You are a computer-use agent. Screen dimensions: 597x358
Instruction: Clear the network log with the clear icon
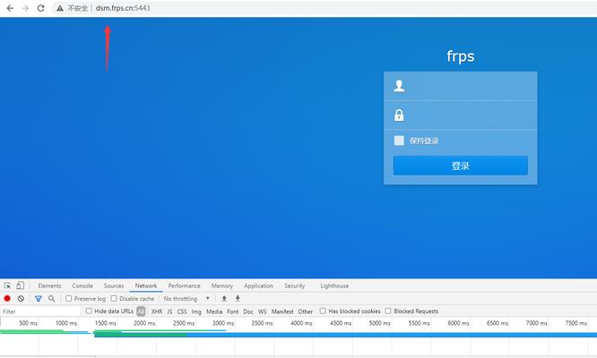(x=21, y=299)
